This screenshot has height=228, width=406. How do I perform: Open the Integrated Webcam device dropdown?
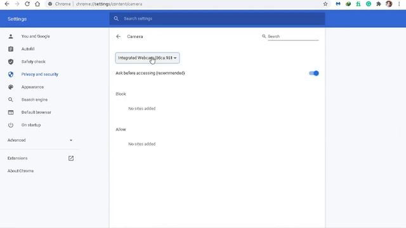[x=147, y=58]
